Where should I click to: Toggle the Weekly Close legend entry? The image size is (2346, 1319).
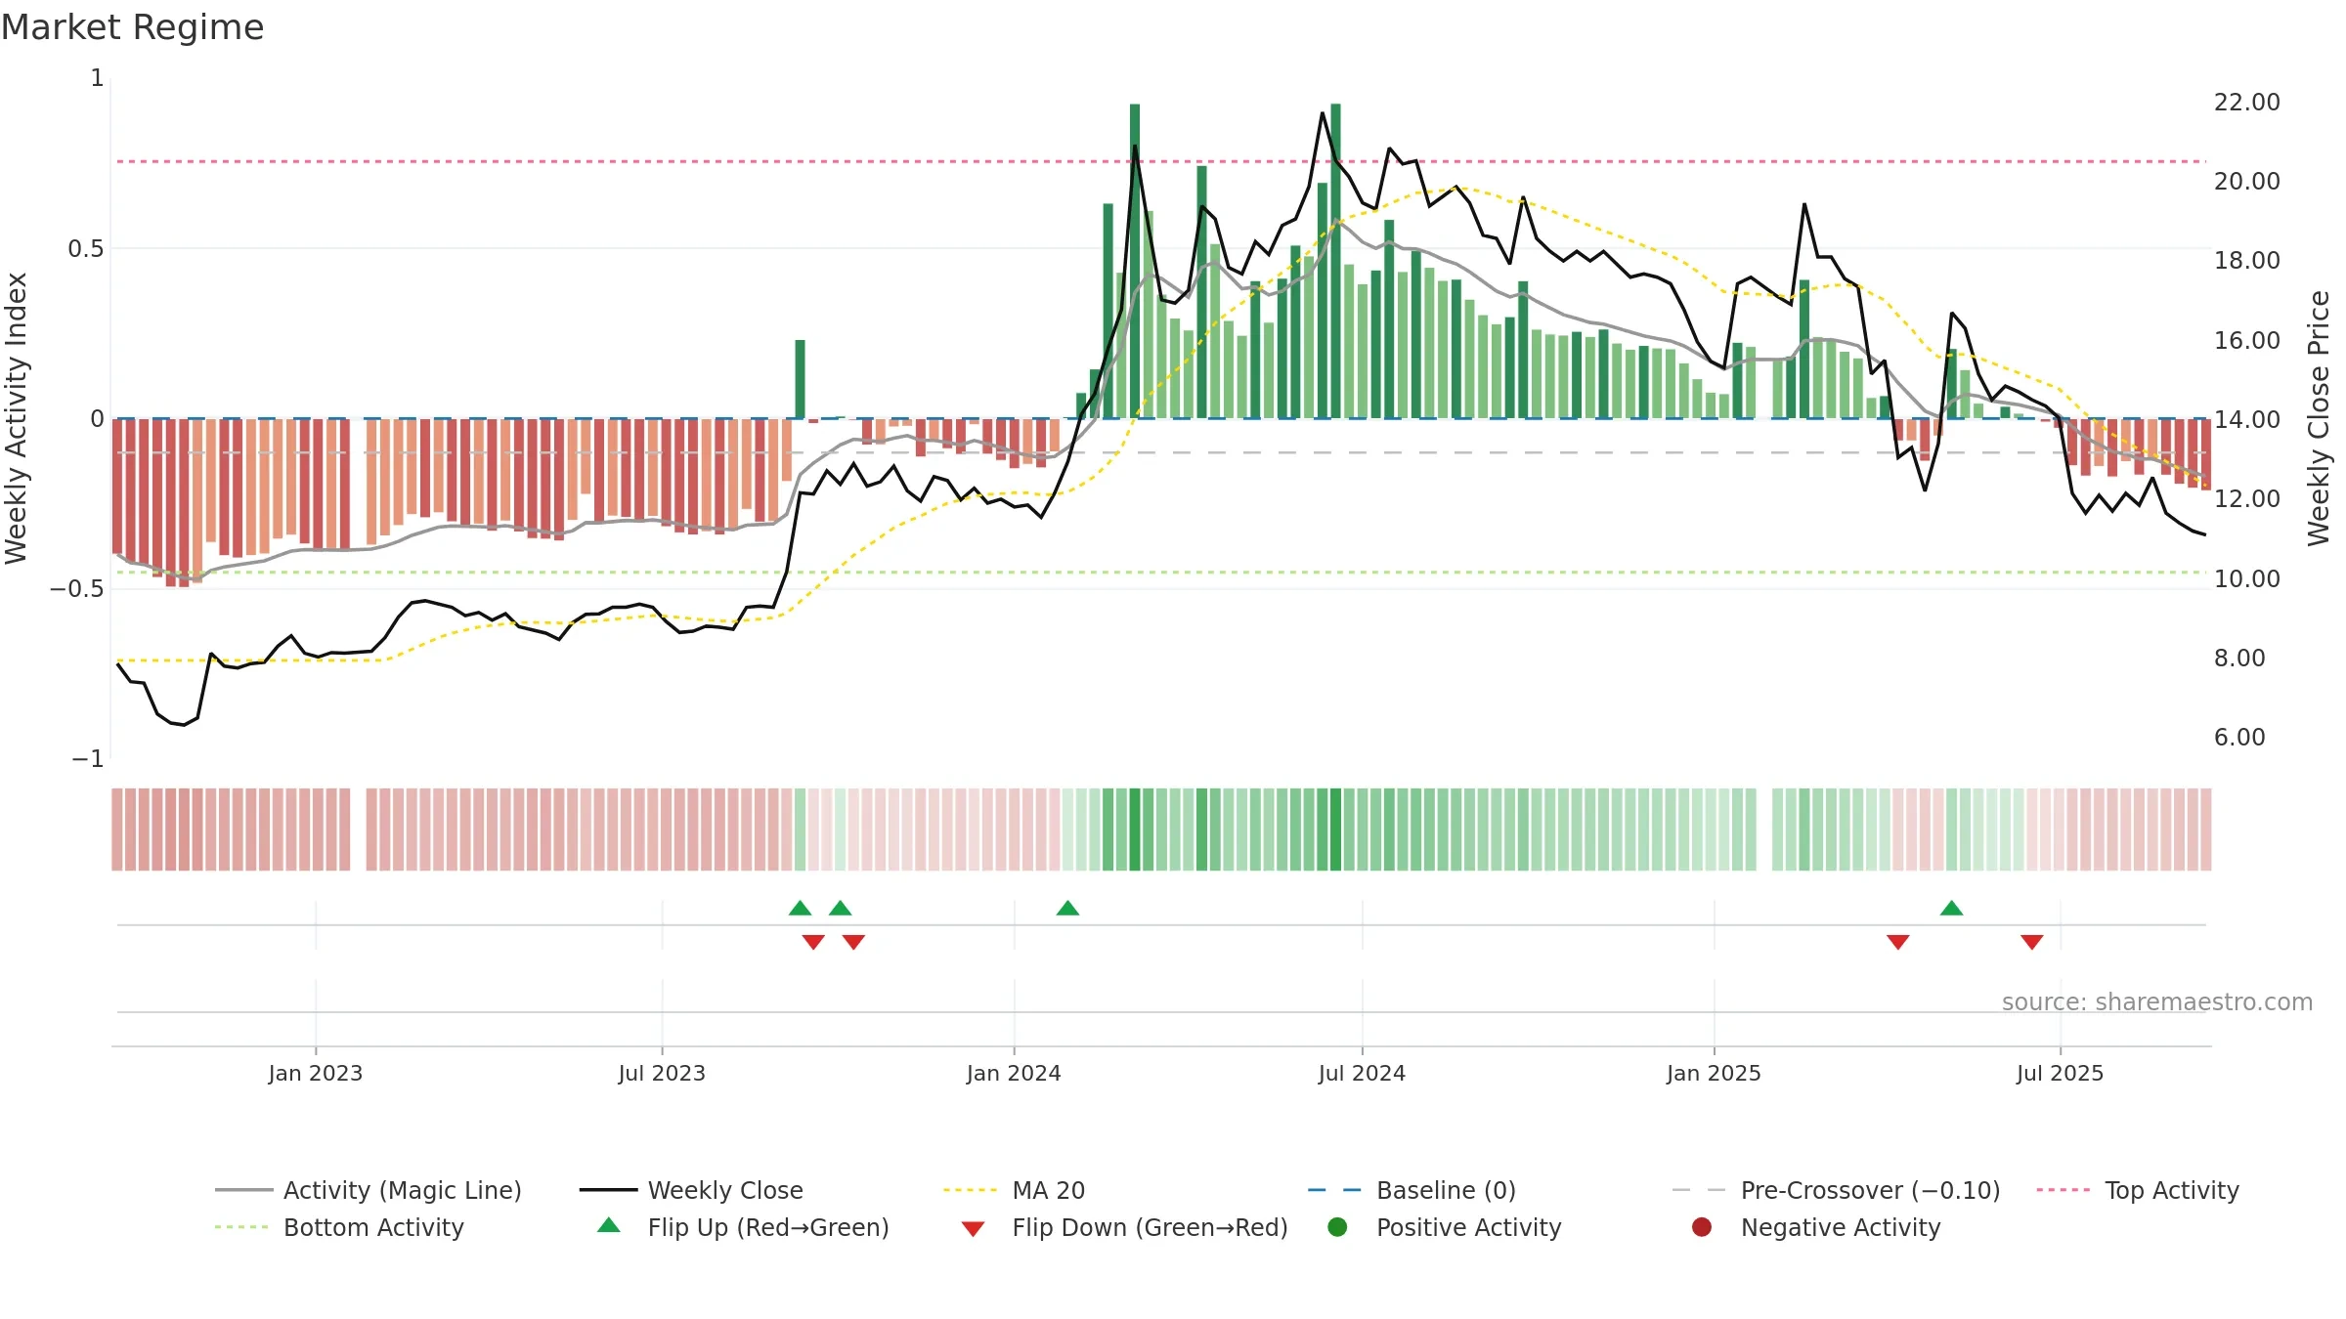tap(691, 1190)
